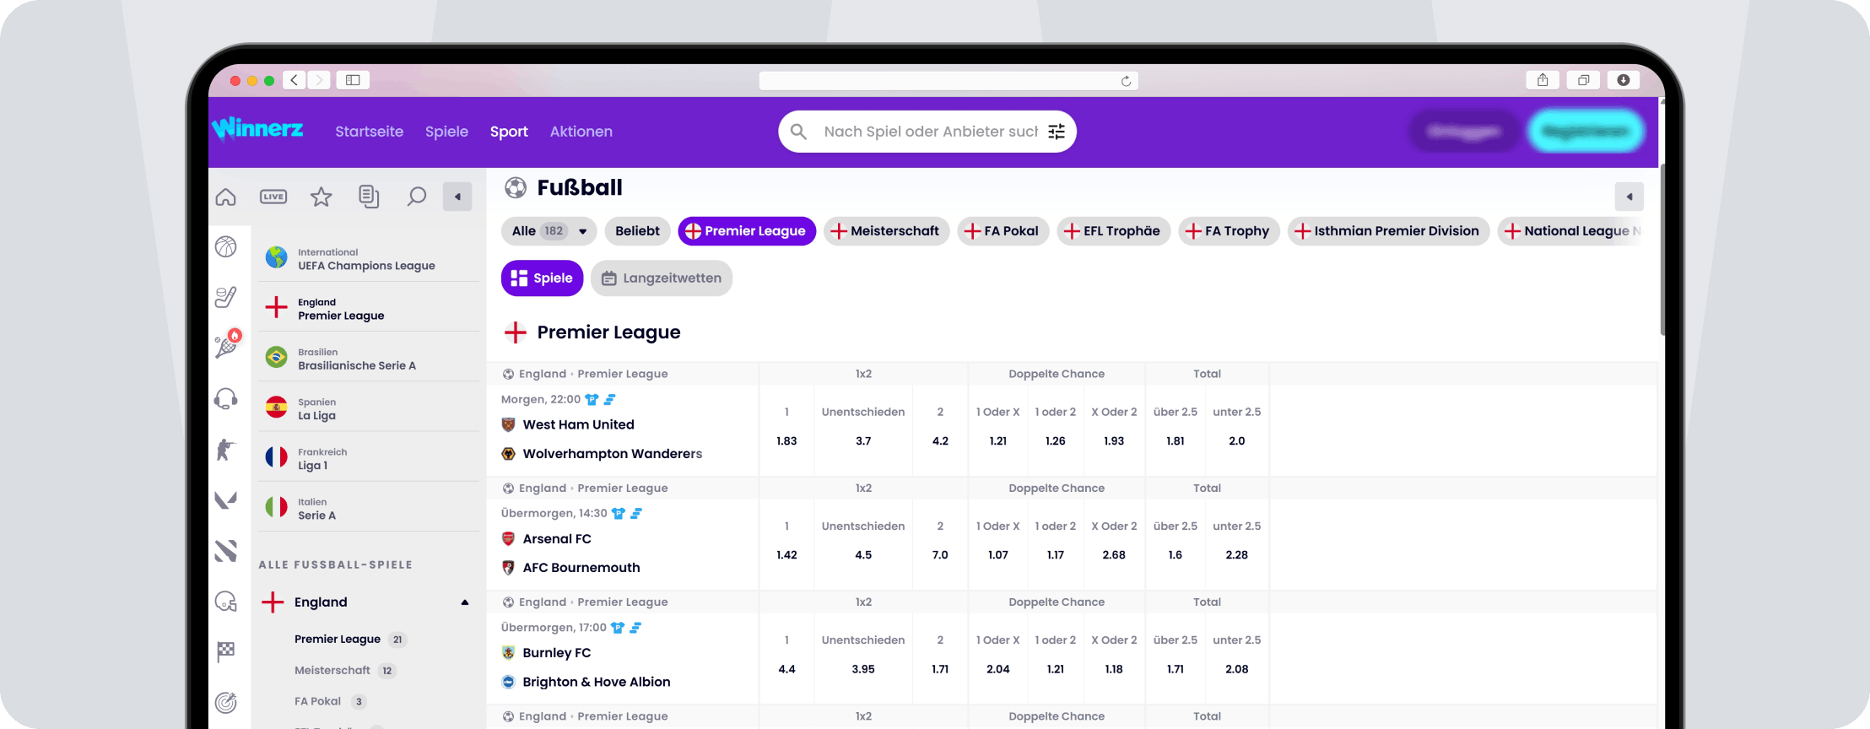Select the Valorant sport icon
The height and width of the screenshot is (729, 1870).
pyautogui.click(x=226, y=499)
